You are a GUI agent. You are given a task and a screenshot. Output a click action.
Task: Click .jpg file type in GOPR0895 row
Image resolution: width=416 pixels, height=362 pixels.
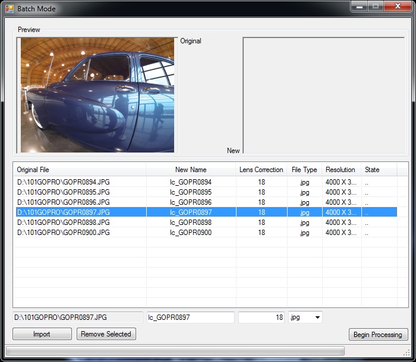[x=304, y=192]
